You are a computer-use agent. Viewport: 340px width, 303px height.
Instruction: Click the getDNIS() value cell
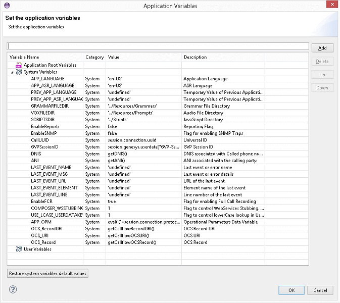pos(117,154)
